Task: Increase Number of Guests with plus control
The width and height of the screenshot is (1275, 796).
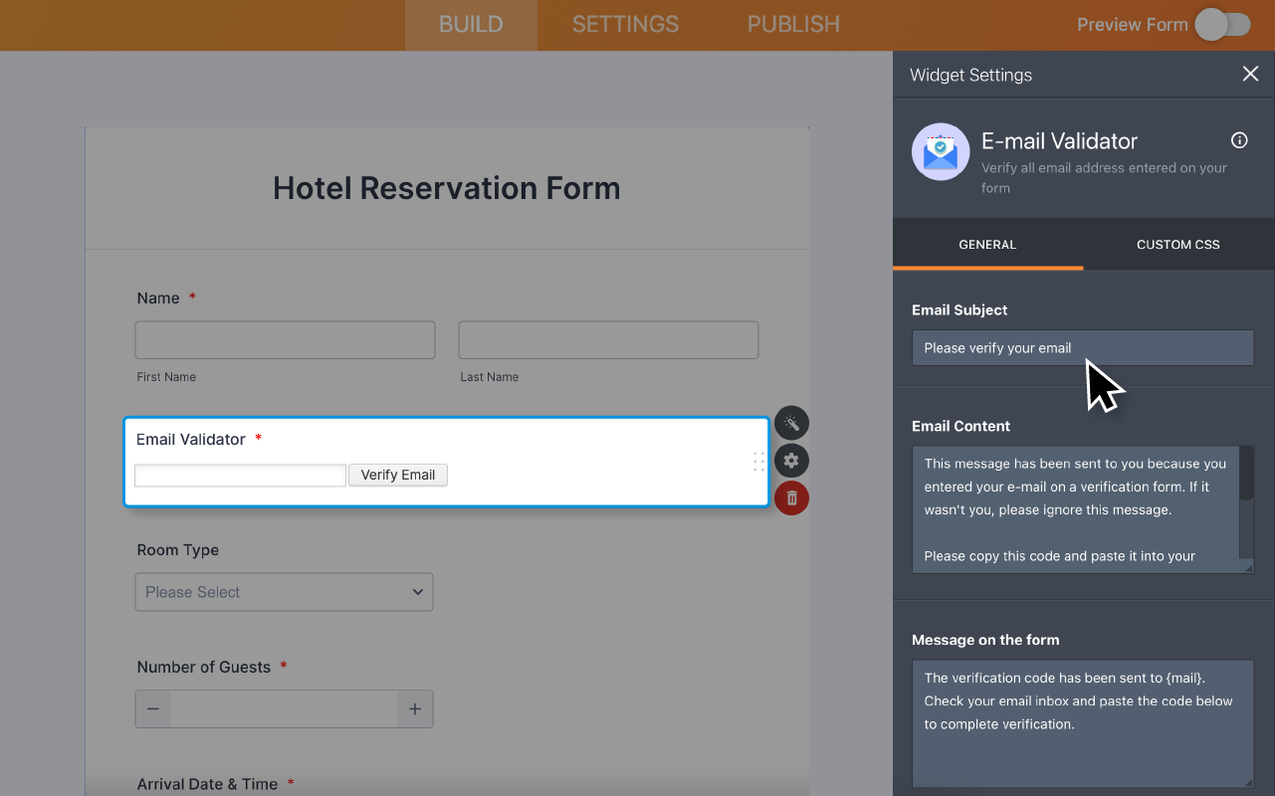Action: coord(415,708)
